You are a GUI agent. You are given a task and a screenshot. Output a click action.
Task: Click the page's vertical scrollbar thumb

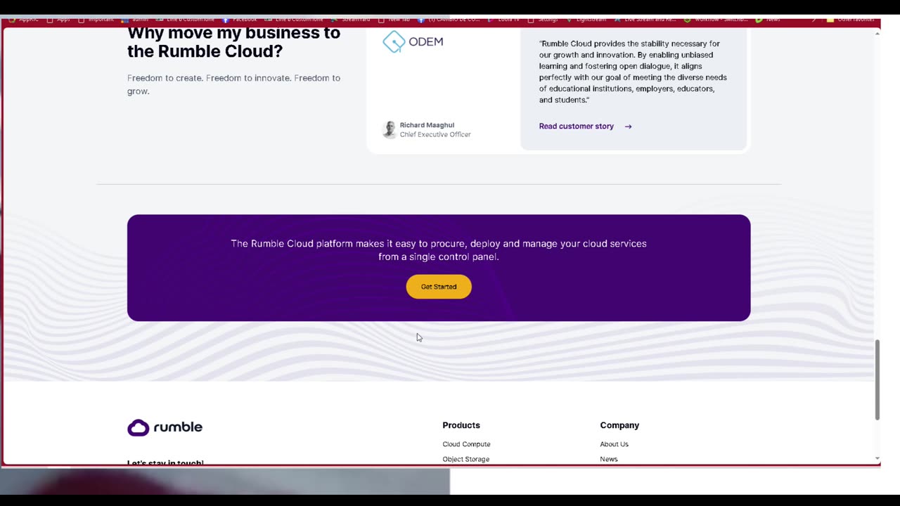tap(877, 379)
